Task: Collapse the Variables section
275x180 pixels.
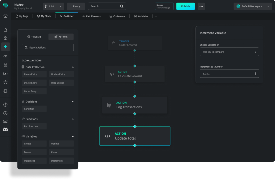Action: [x=72, y=136]
